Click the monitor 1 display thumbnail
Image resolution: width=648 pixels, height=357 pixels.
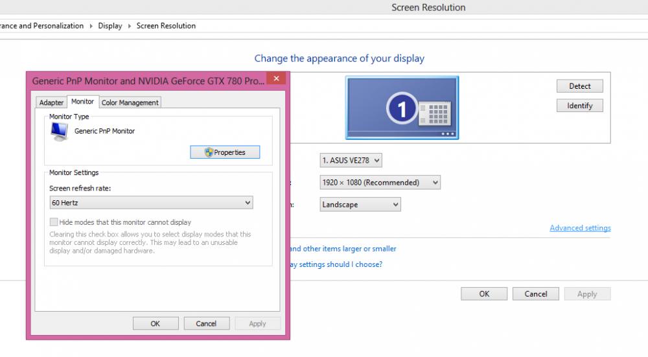[x=402, y=108]
